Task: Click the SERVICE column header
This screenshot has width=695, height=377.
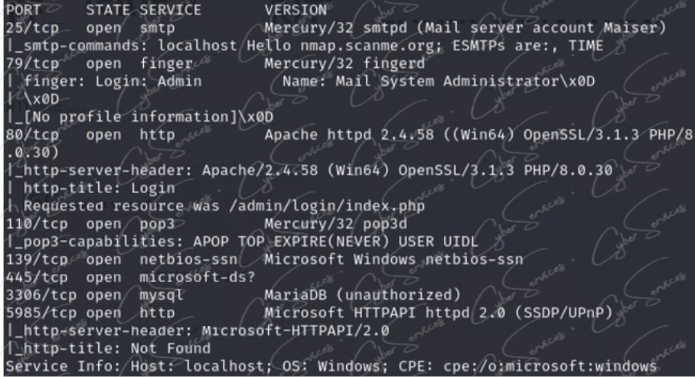Action: tap(170, 10)
